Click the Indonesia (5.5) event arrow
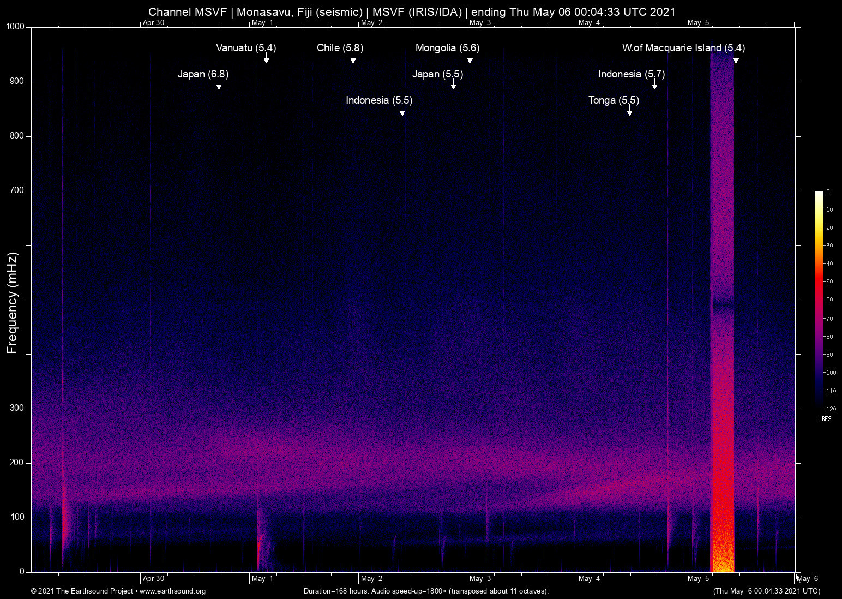The height and width of the screenshot is (599, 842). click(x=402, y=111)
